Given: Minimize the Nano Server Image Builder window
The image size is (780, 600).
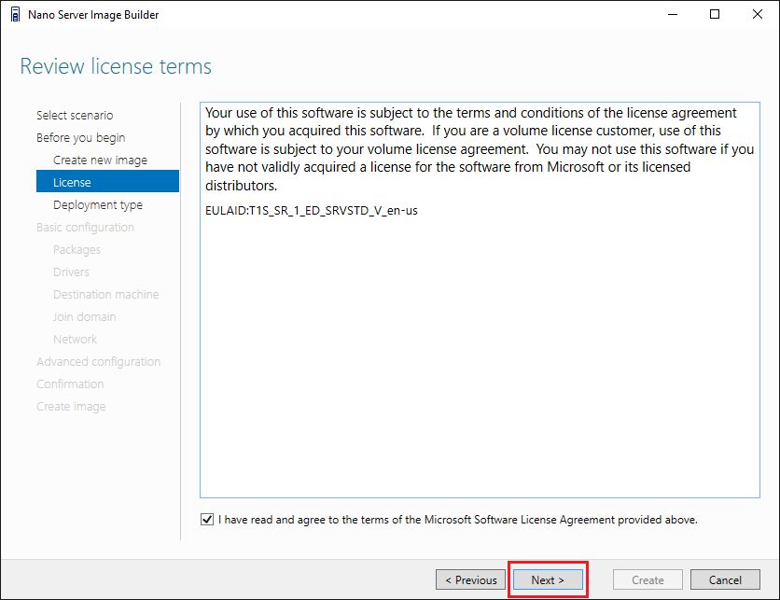Looking at the screenshot, I should point(672,14).
